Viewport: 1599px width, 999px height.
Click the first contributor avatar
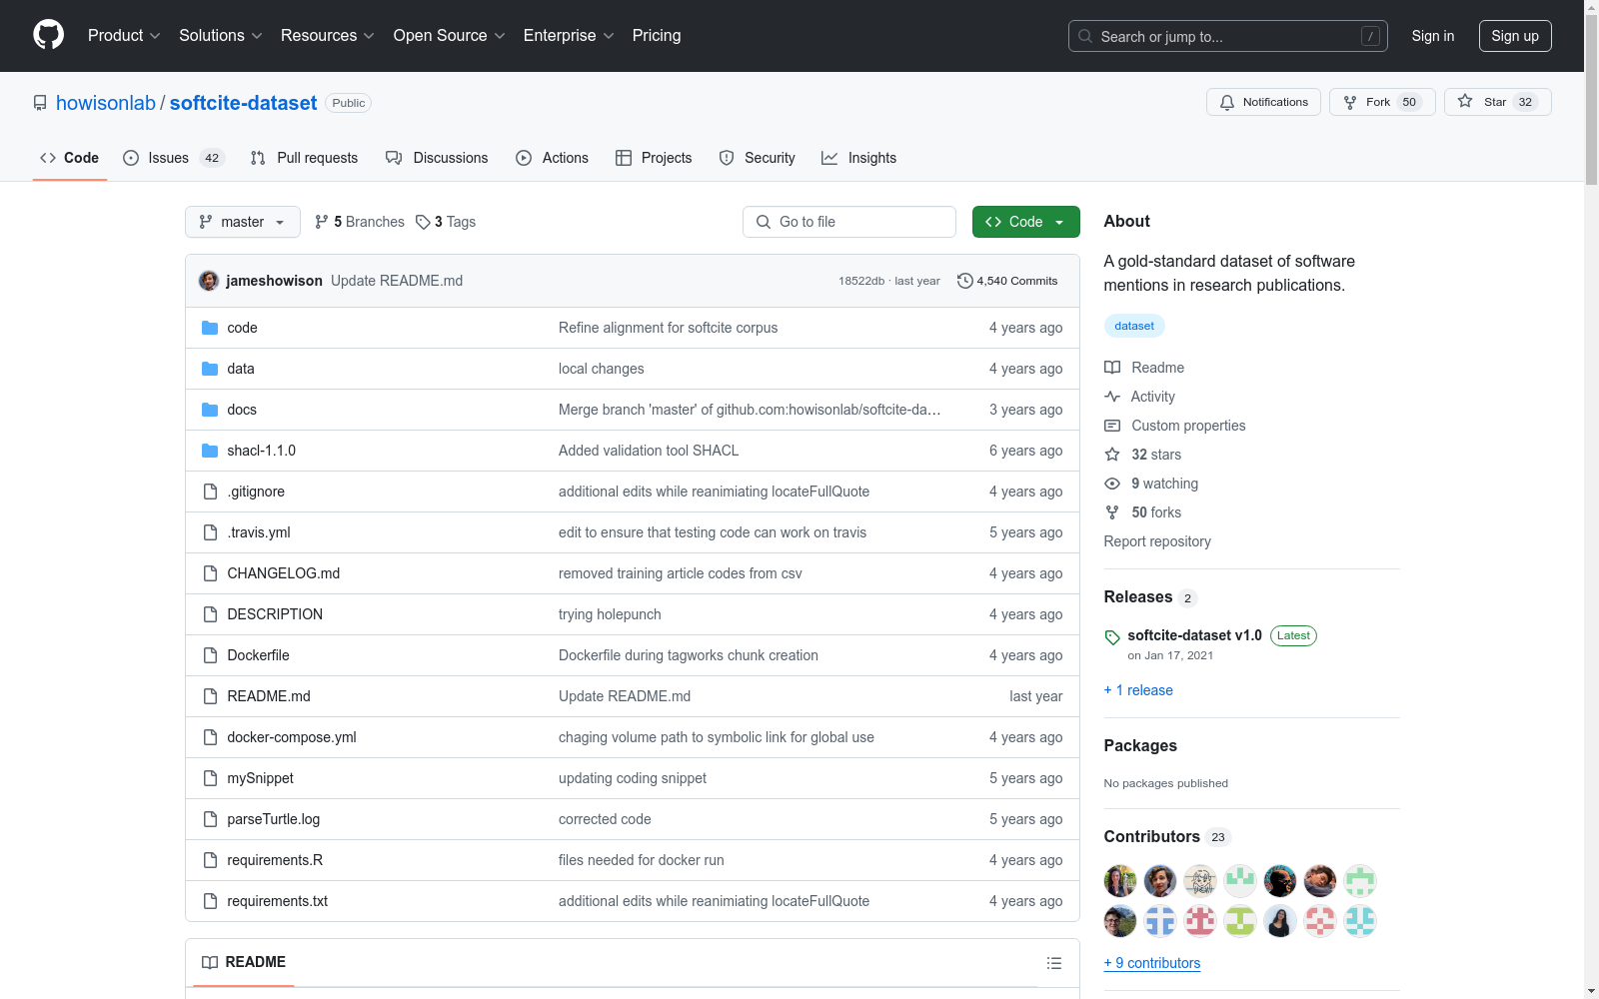pyautogui.click(x=1120, y=881)
